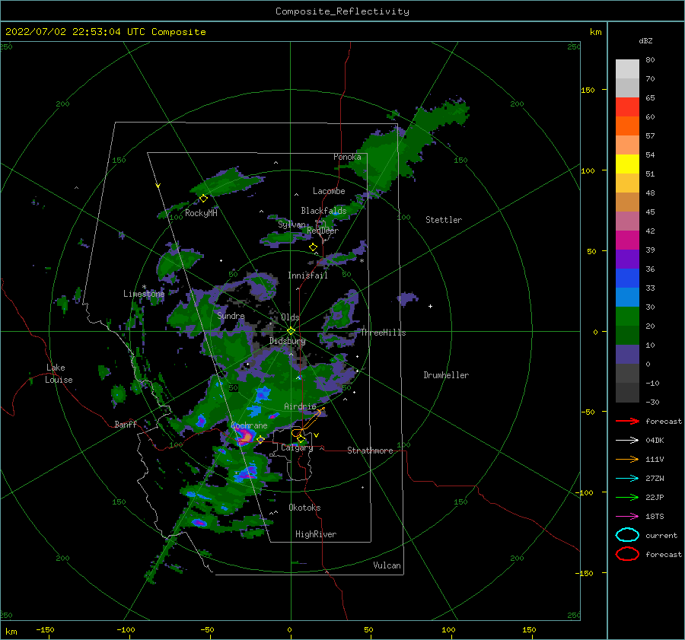The height and width of the screenshot is (640, 685).
Task: Click the HighRiver city label
Action: tap(316, 534)
